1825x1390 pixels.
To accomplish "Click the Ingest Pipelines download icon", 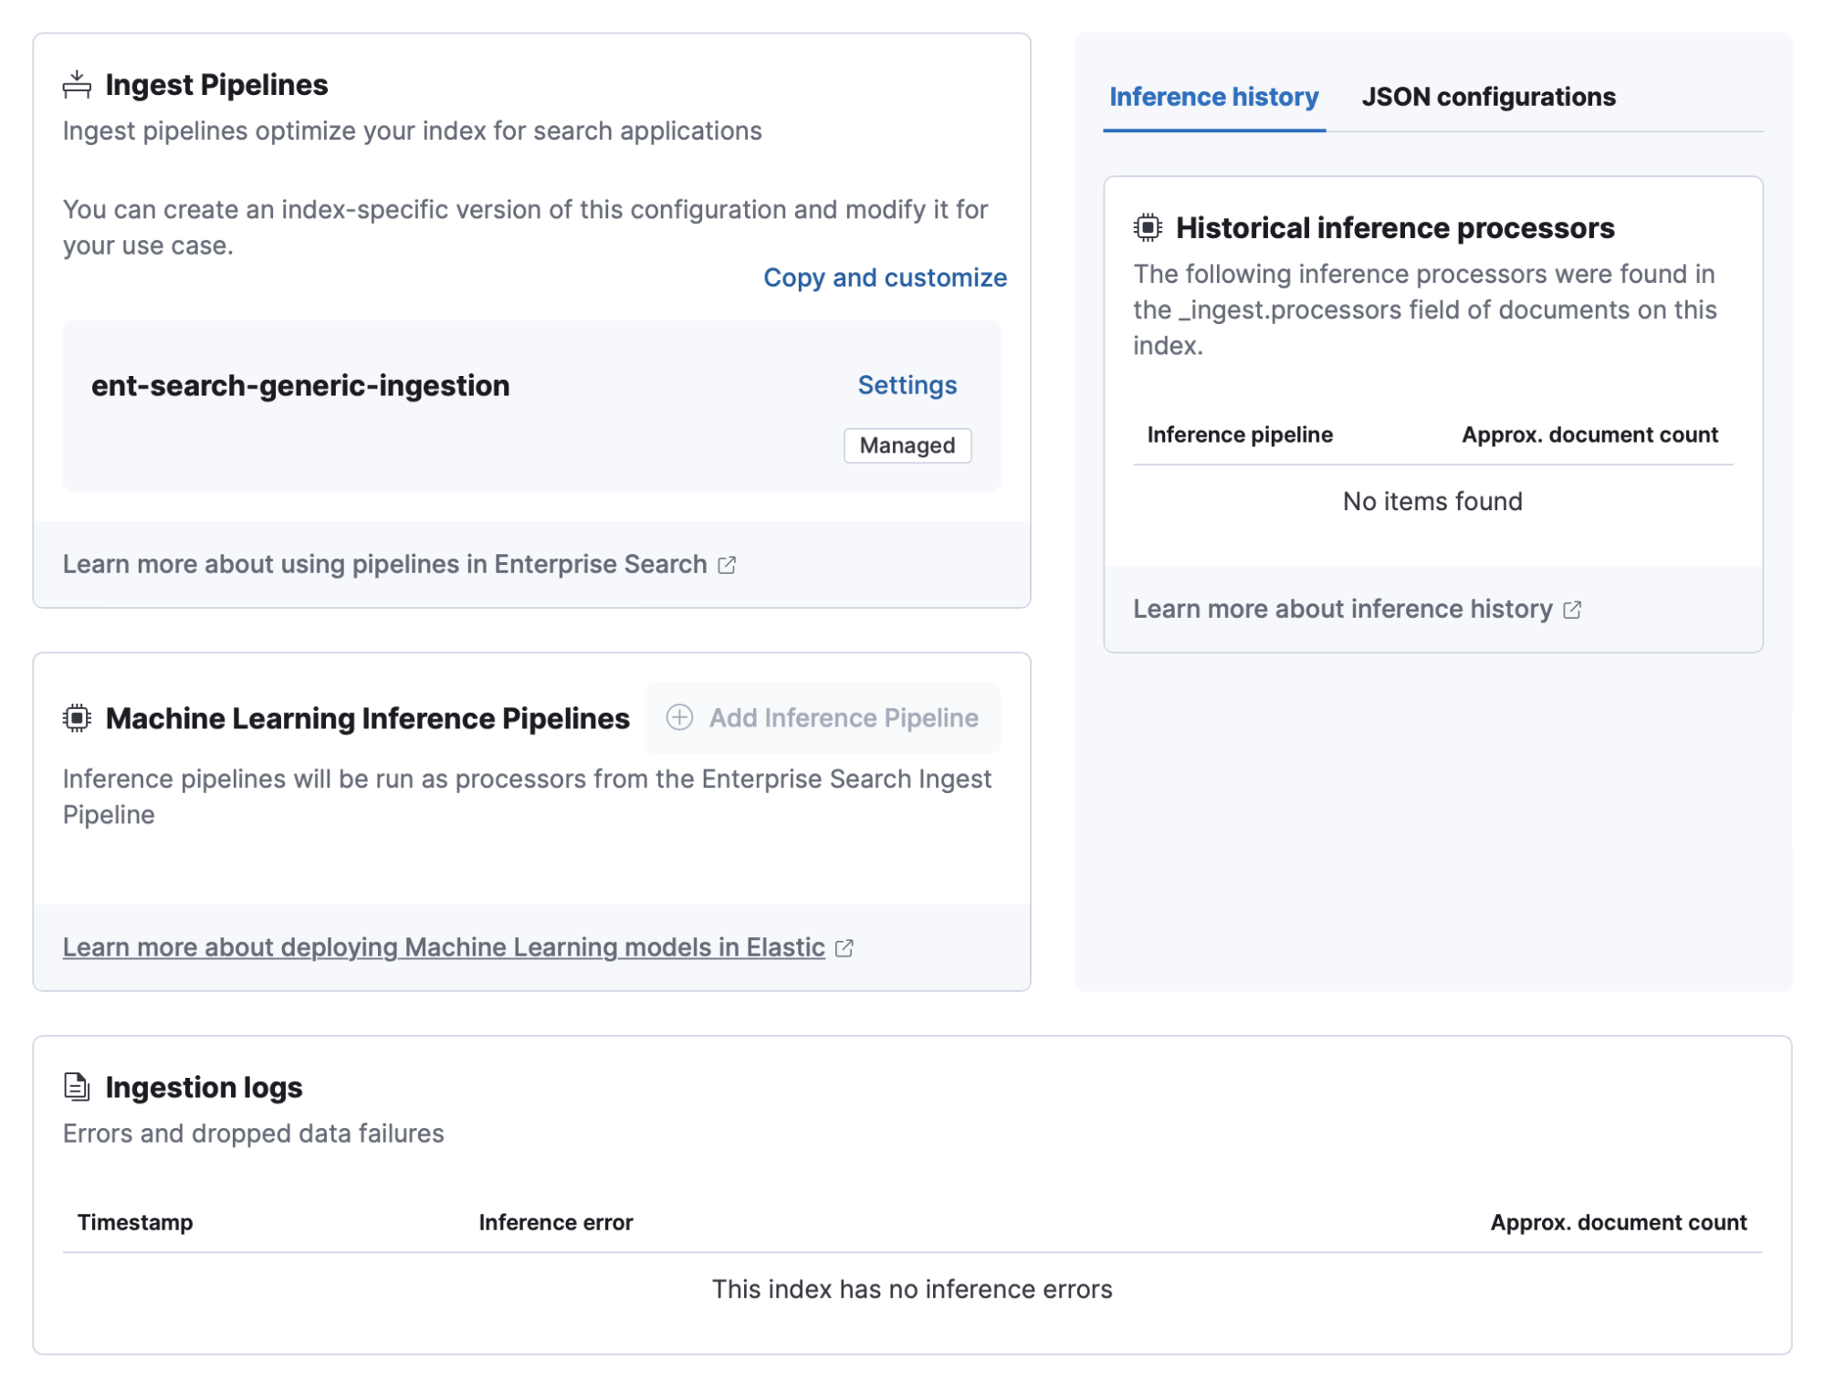I will coord(77,84).
